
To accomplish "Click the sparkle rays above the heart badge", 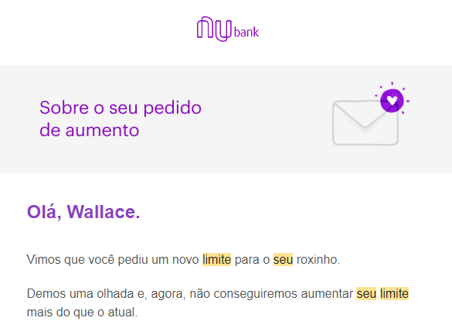I will (x=392, y=86).
